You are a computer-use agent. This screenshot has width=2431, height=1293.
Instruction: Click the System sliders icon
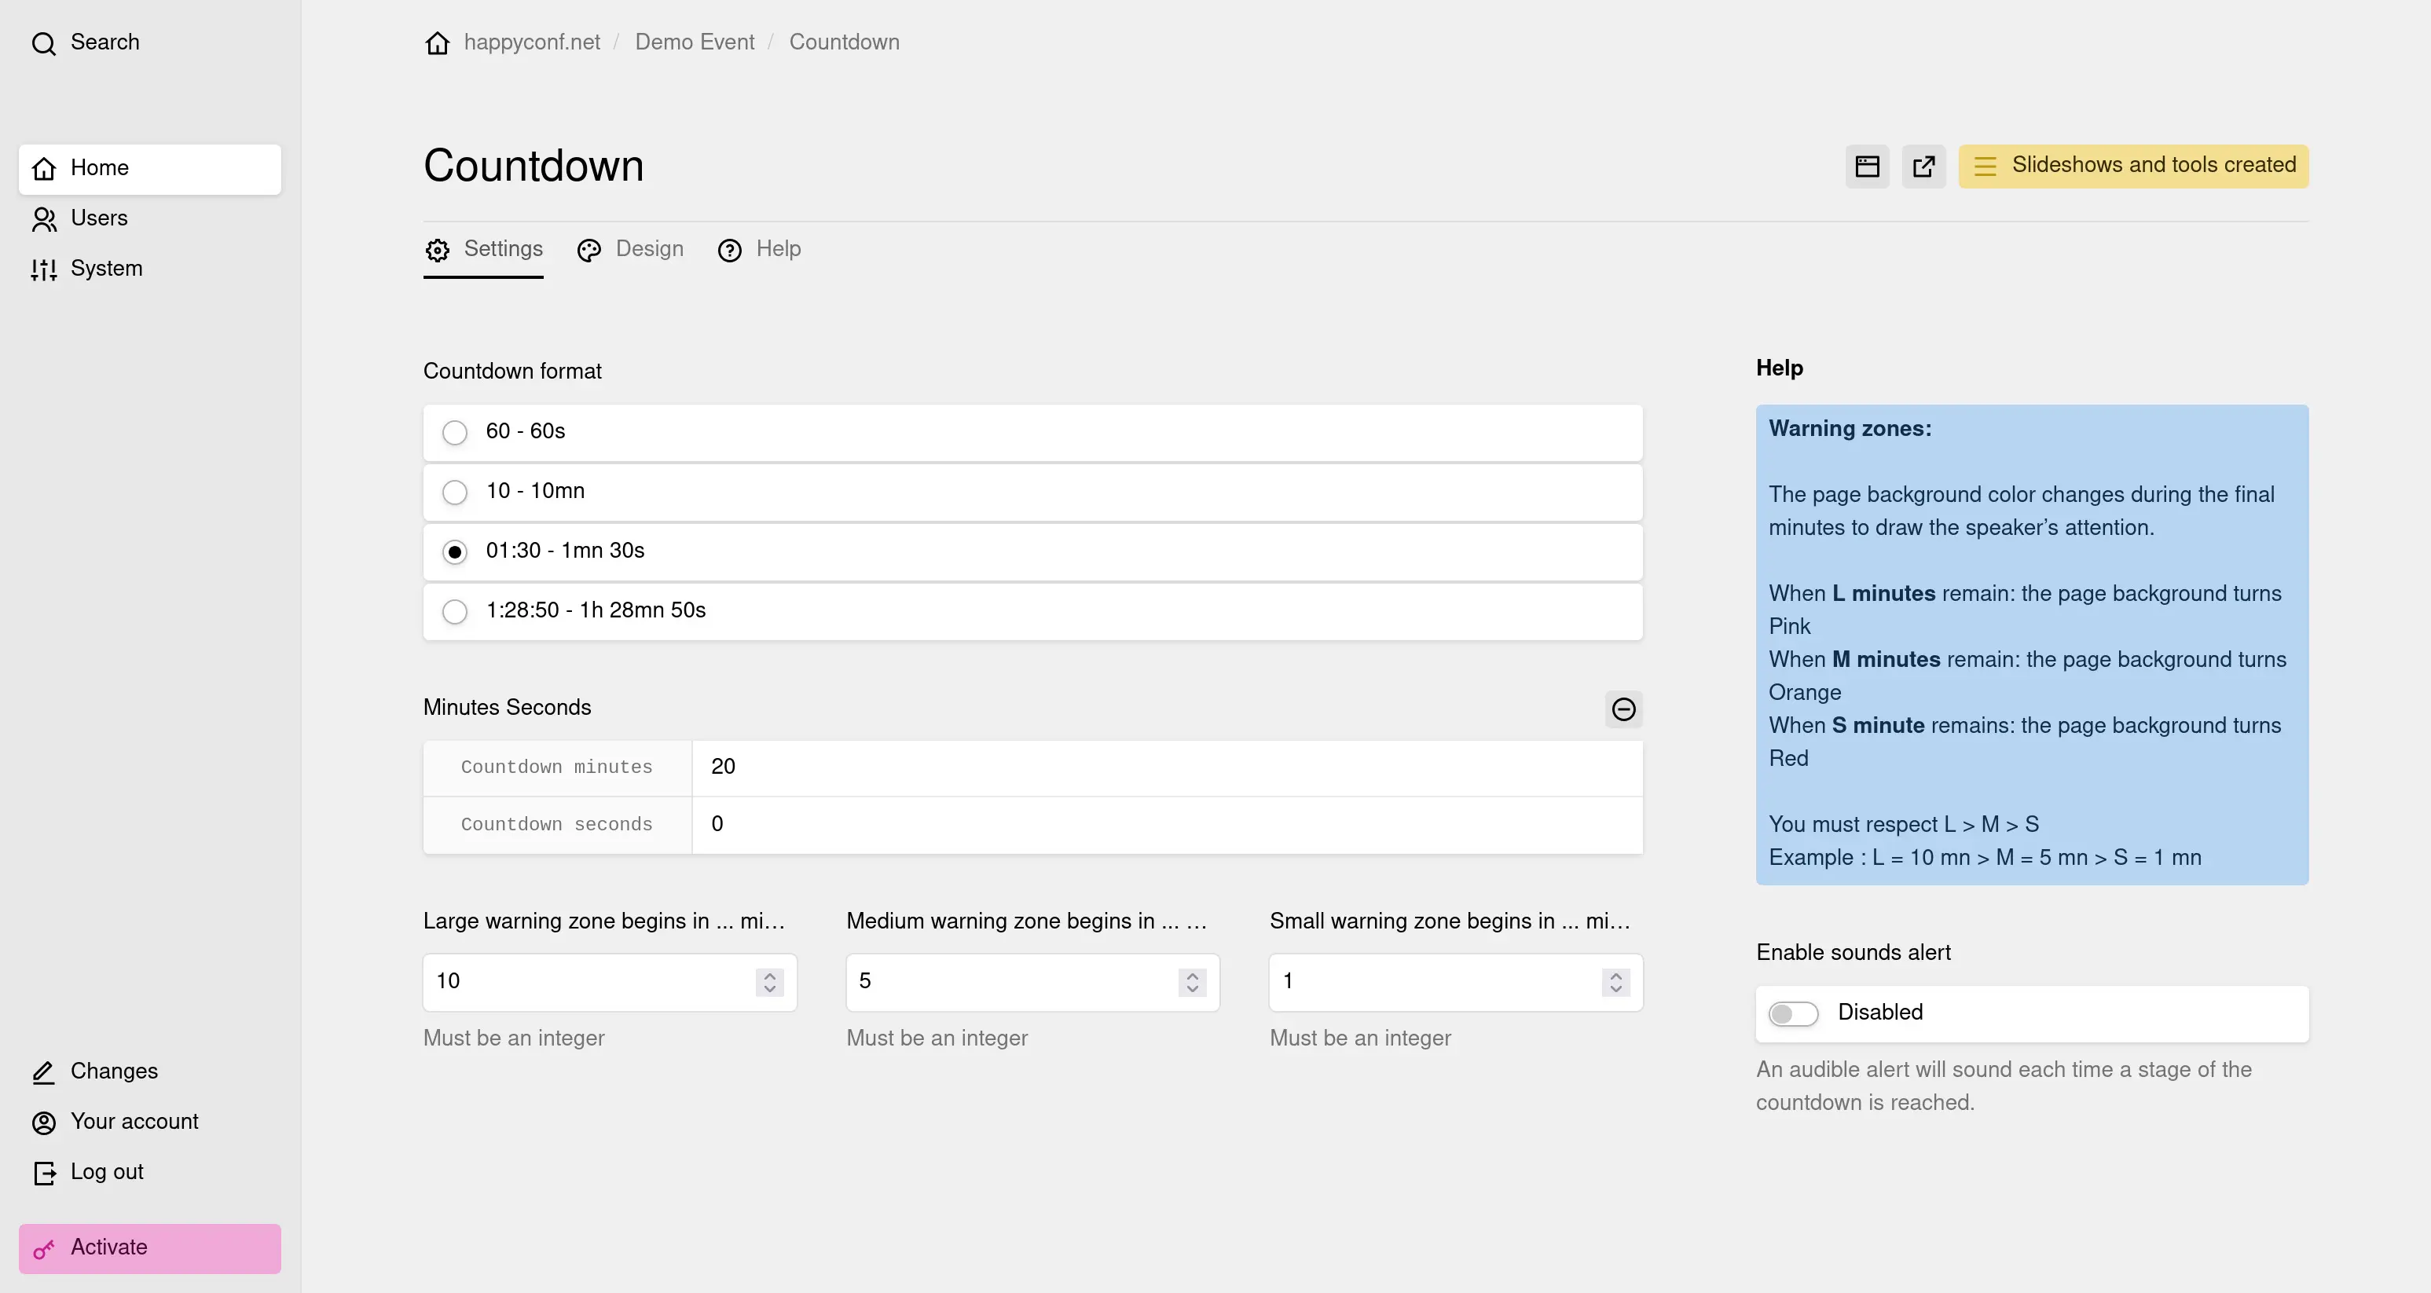pos(43,269)
